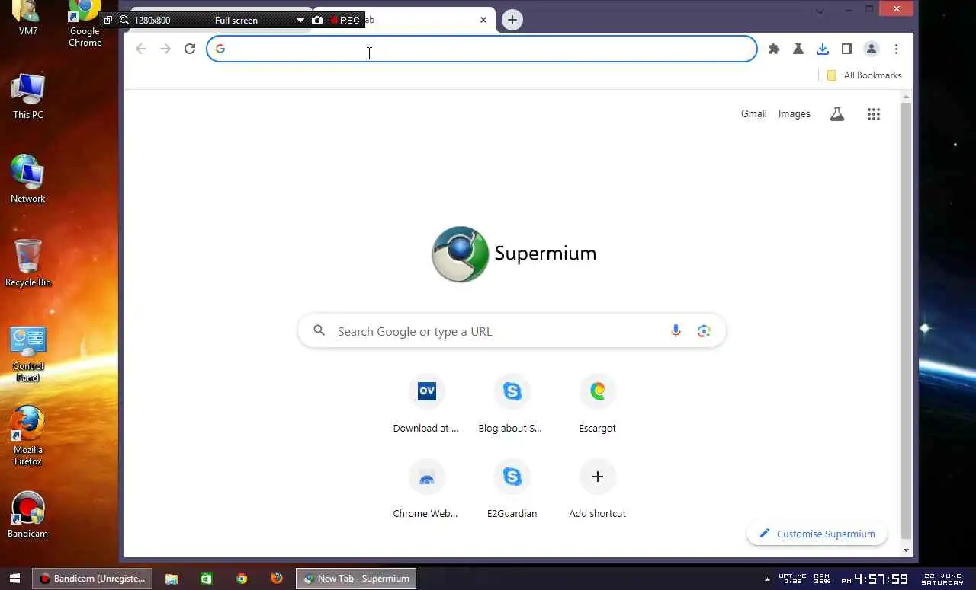
Task: Open the Extensions puzzle icon
Action: 774,49
